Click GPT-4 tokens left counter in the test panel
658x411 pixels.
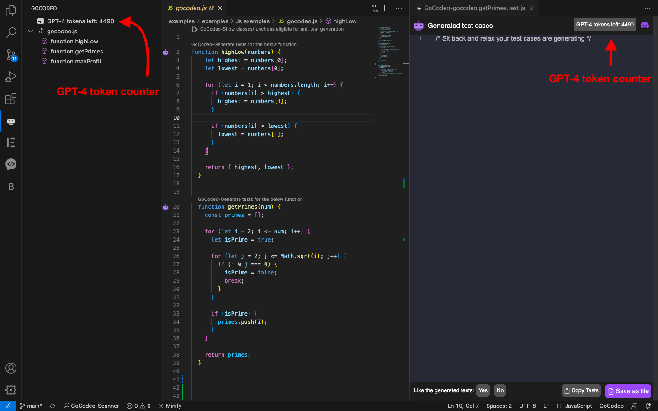tap(605, 25)
